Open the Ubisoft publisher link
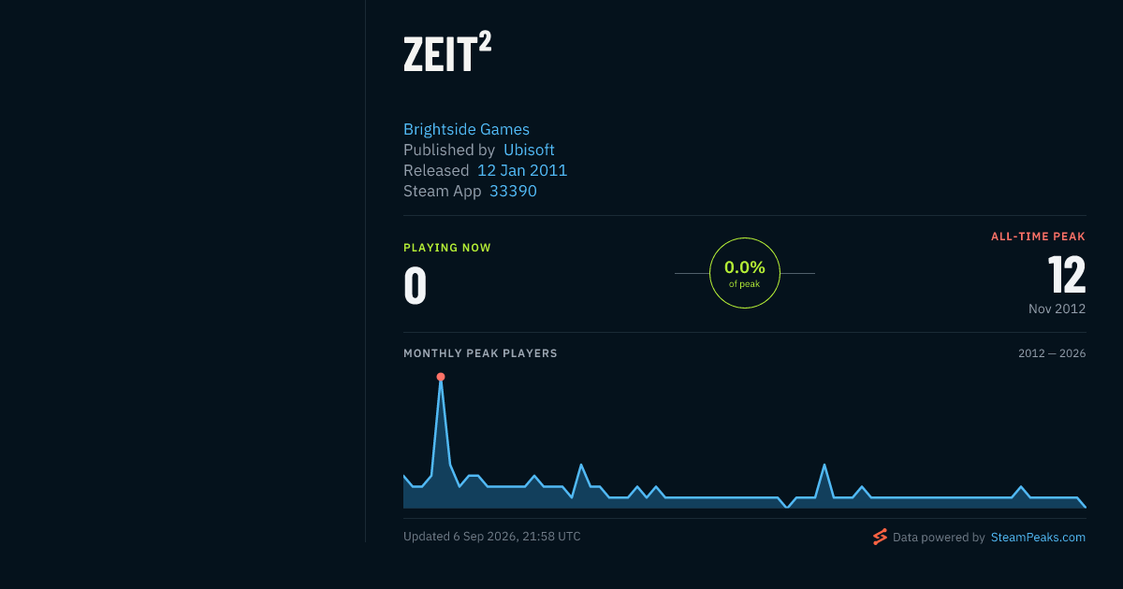 [x=529, y=151]
